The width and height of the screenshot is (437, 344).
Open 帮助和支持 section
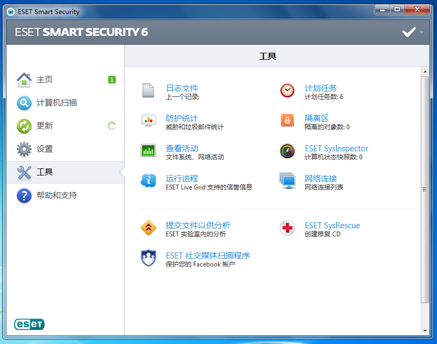tap(65, 195)
